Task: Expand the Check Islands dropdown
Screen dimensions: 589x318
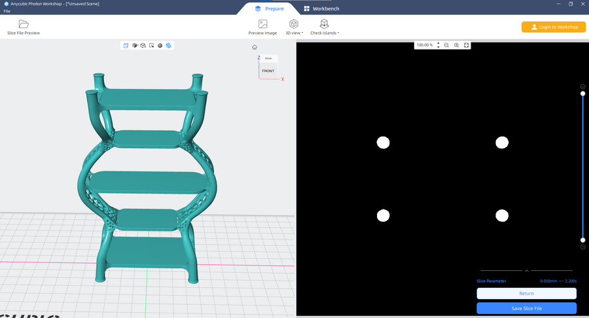Action: [x=324, y=26]
